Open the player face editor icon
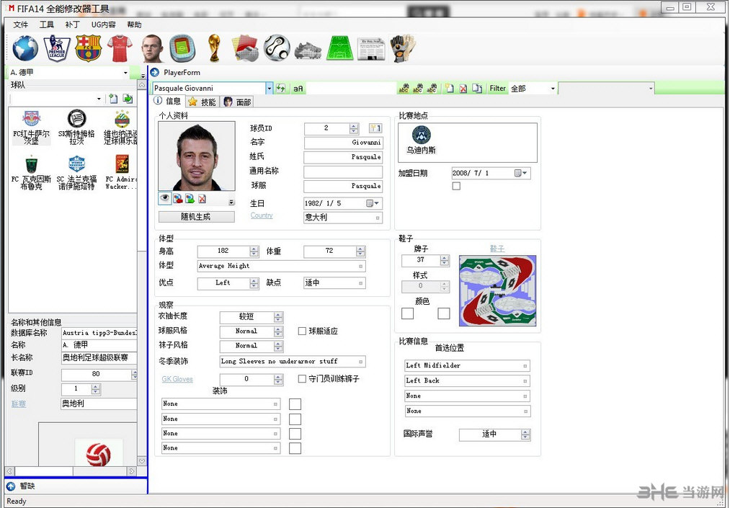The height and width of the screenshot is (508, 730). (152, 48)
